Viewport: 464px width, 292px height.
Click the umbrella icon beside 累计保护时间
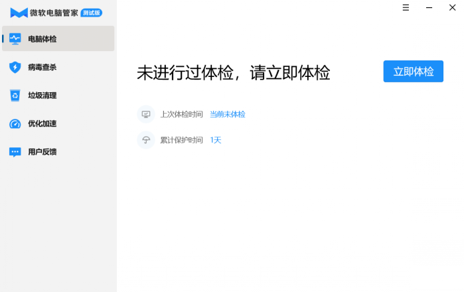(x=146, y=140)
